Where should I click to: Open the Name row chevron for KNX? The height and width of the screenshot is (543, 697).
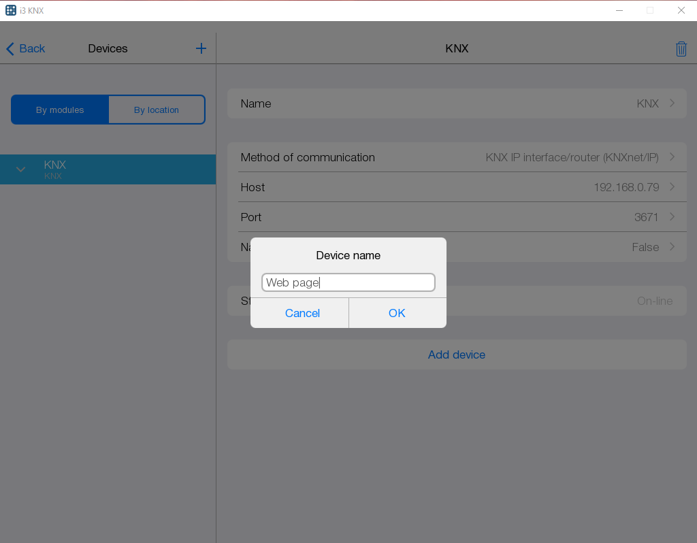(671, 103)
